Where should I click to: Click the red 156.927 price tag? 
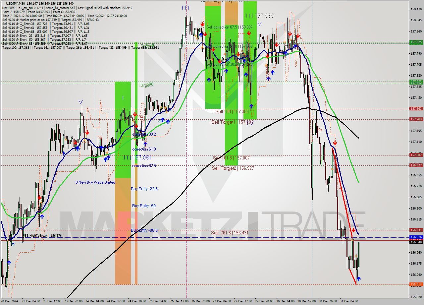coord(416,165)
